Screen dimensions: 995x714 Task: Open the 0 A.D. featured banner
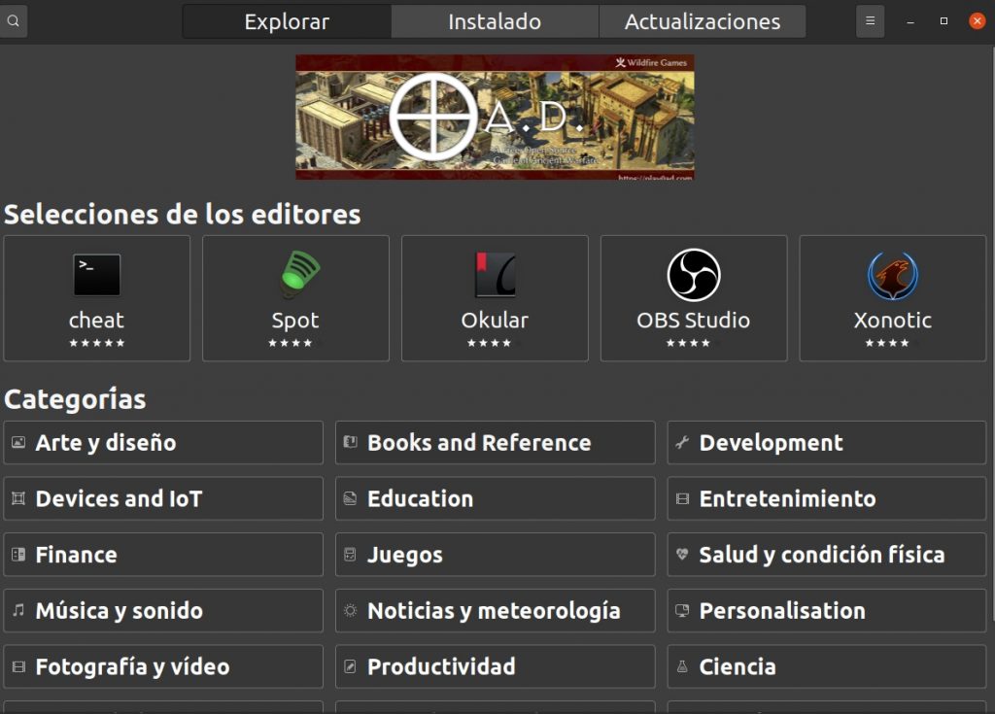click(x=496, y=117)
